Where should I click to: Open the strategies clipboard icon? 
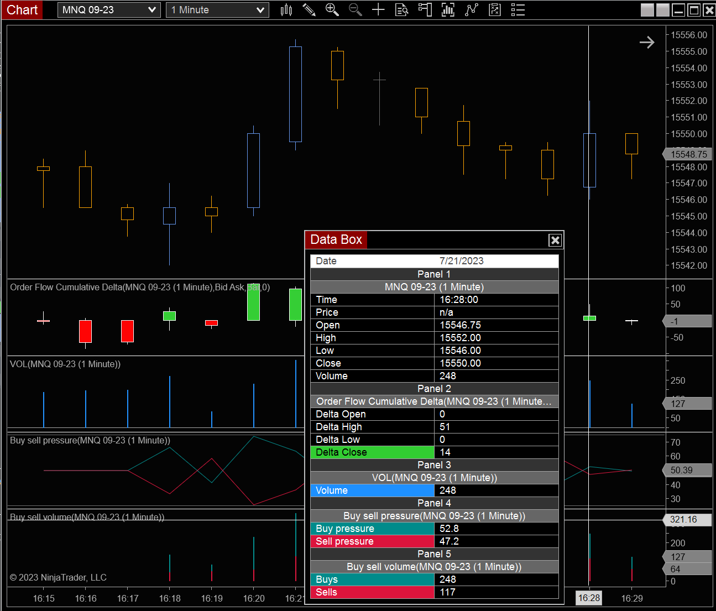494,9
